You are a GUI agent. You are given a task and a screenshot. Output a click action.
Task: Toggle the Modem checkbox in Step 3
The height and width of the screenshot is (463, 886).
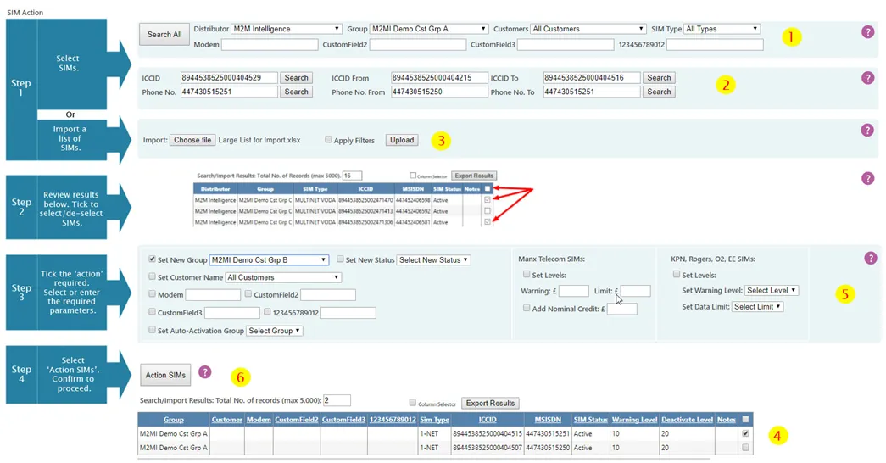click(x=152, y=294)
